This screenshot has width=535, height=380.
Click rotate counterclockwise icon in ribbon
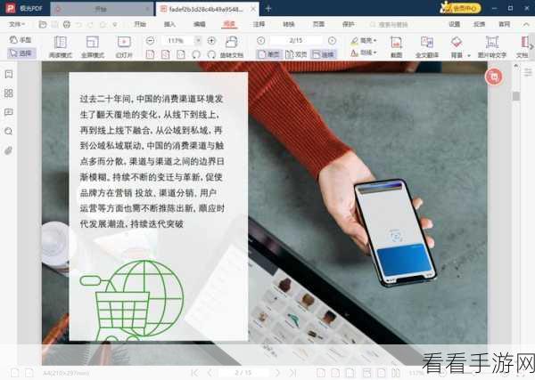(196, 54)
